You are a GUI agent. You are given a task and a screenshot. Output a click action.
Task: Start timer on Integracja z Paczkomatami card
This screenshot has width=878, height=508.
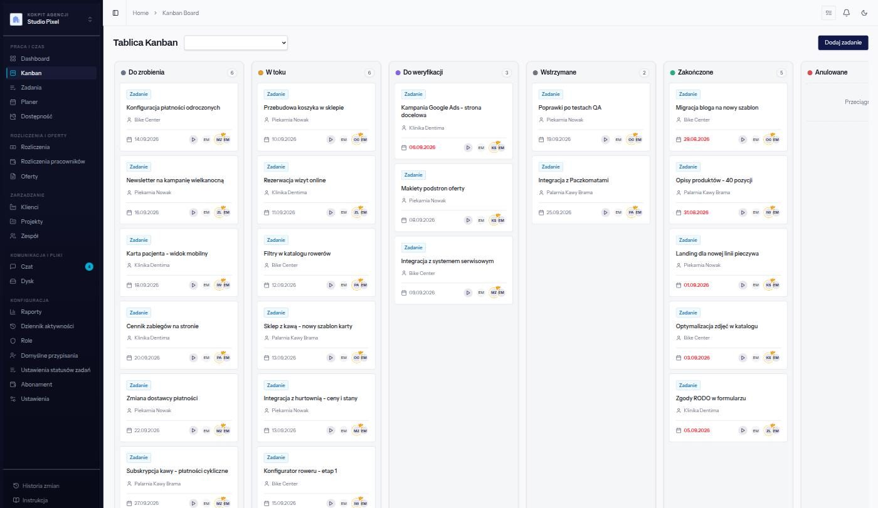606,212
